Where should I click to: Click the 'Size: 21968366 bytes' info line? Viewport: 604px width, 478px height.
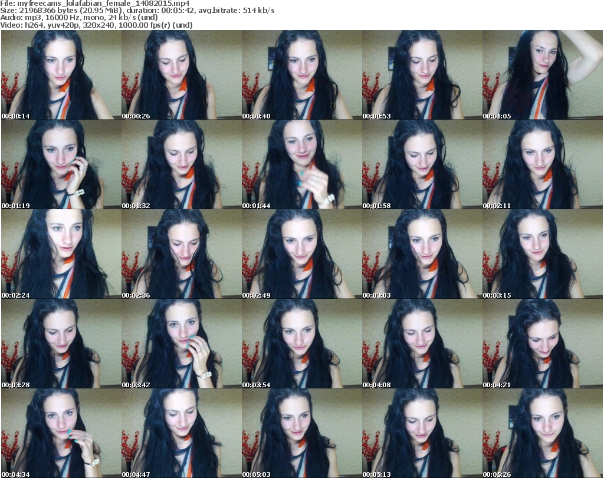coord(137,11)
